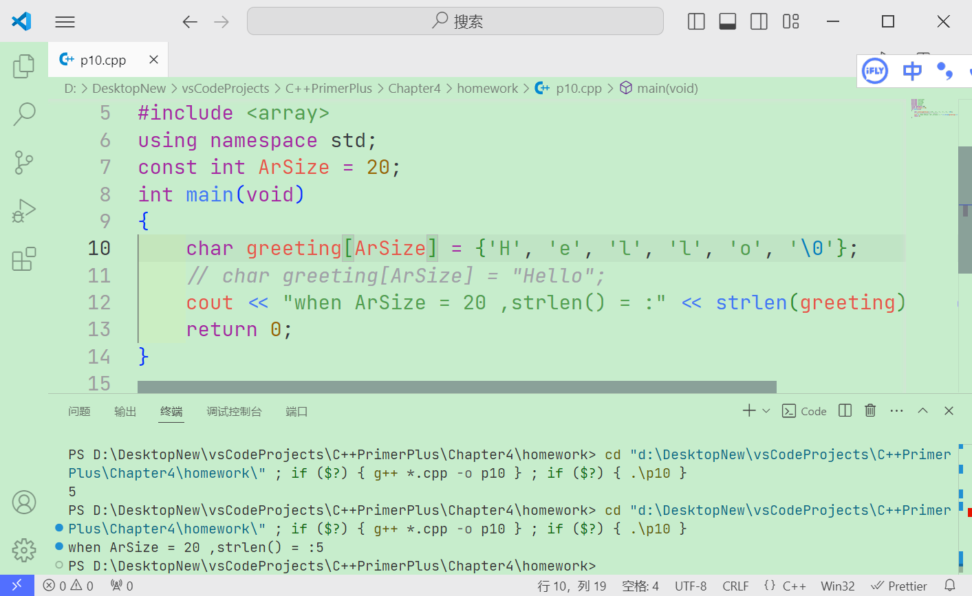Click the ArSize constant on line 7
This screenshot has height=596, width=972.
[294, 167]
